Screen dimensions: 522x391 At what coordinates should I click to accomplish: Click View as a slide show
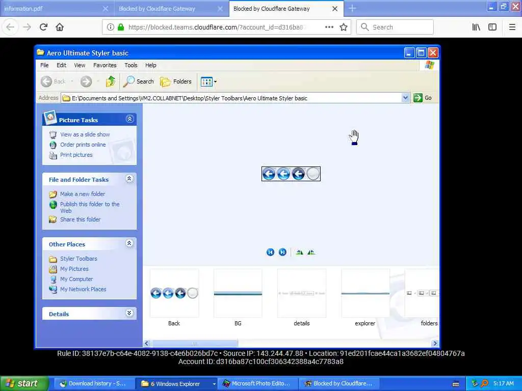tap(85, 134)
